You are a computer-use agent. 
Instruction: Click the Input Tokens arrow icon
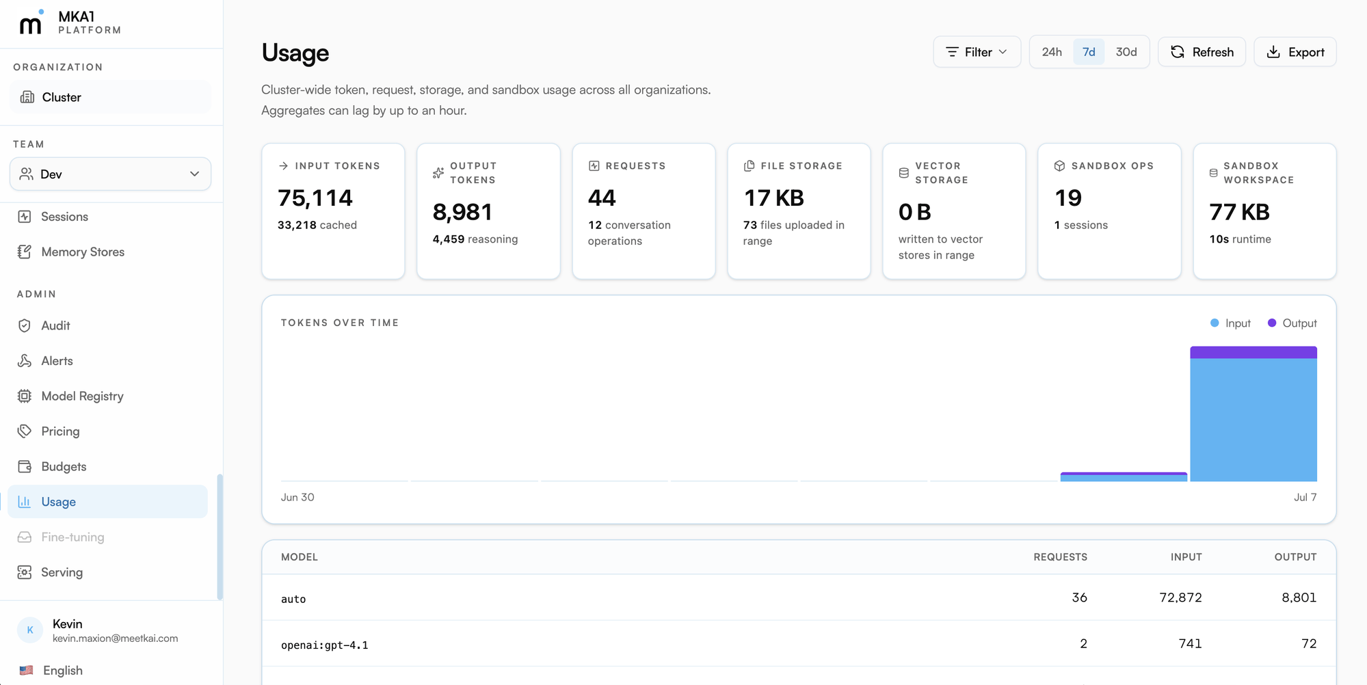(284, 165)
